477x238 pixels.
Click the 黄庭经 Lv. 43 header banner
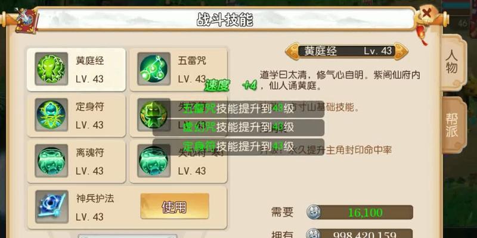[x=347, y=51]
